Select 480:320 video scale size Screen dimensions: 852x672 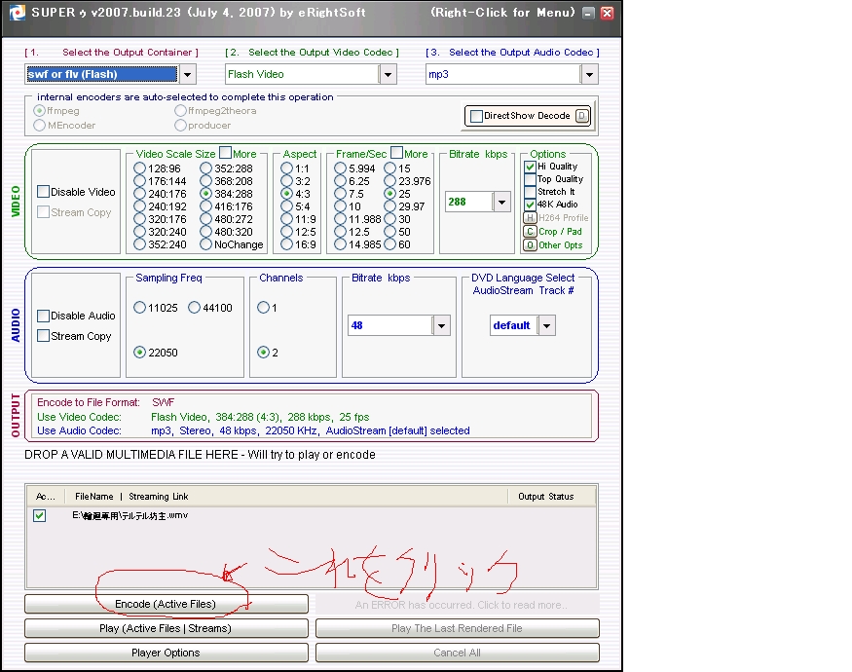(x=205, y=232)
